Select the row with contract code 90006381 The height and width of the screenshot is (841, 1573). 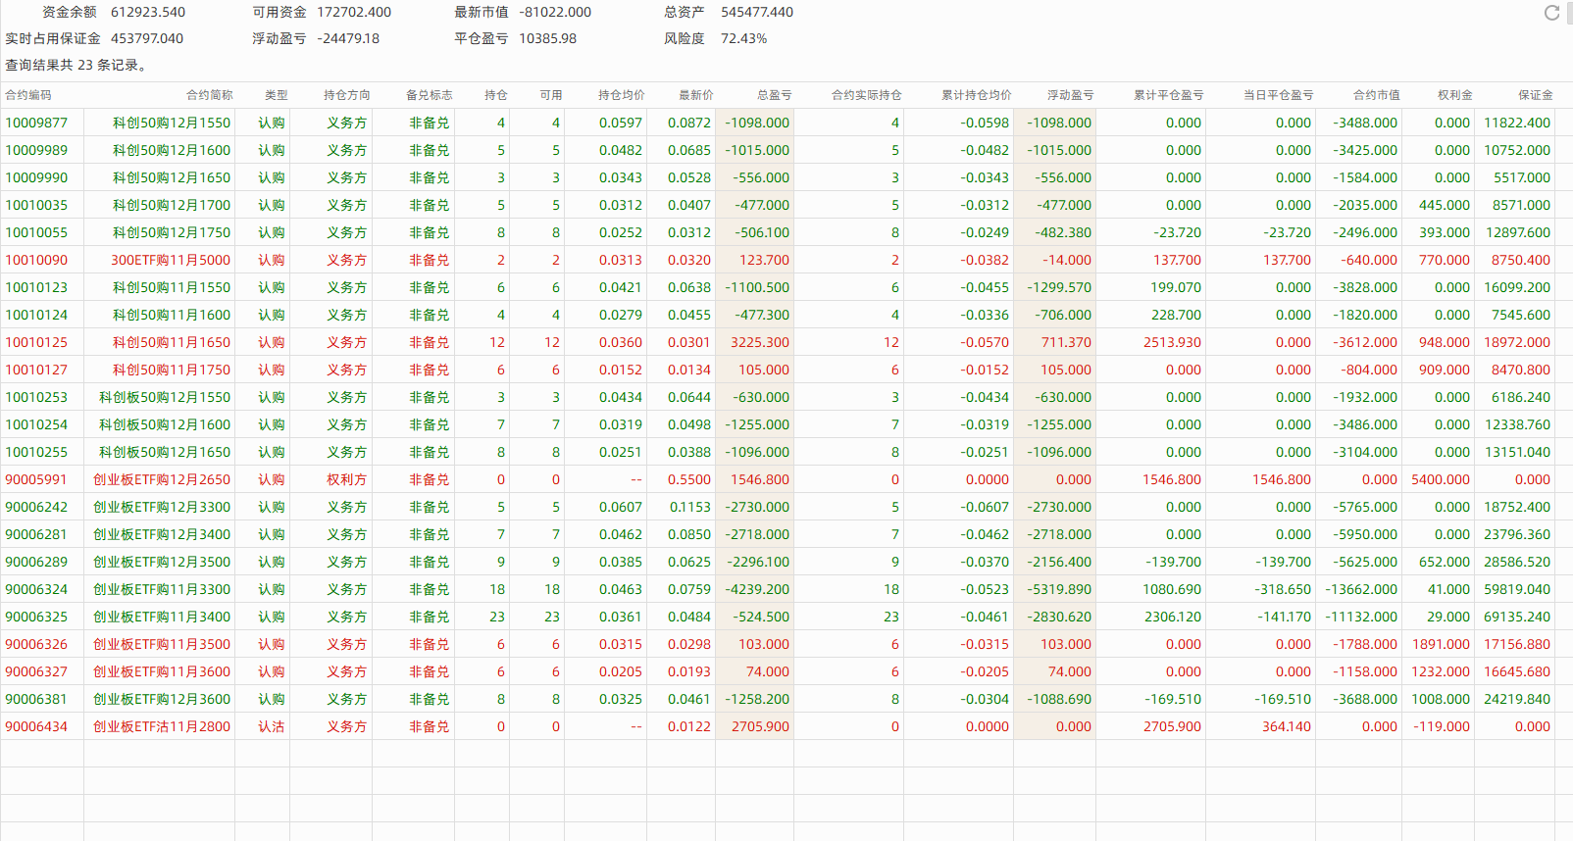point(37,699)
